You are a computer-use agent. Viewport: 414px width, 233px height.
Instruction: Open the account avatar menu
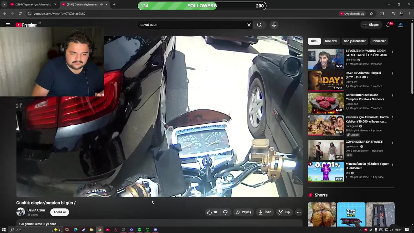(401, 25)
